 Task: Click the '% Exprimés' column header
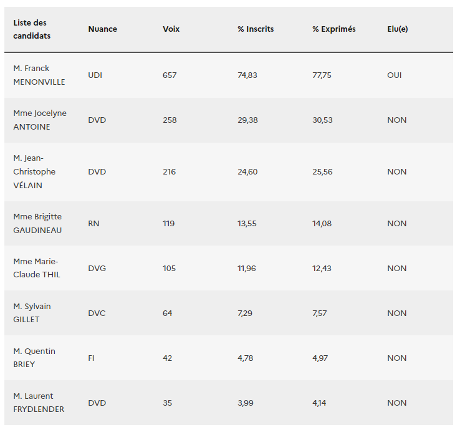point(334,29)
